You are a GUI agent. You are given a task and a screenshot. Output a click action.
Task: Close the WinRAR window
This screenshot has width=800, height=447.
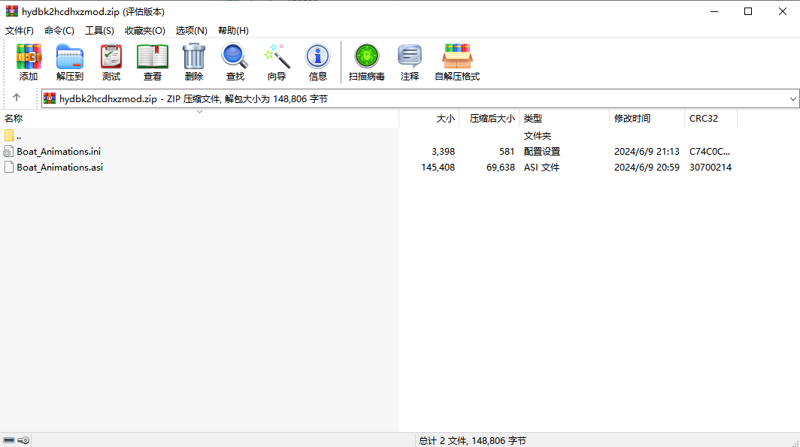(x=782, y=11)
